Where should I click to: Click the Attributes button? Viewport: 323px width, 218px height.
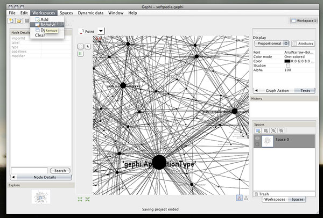click(x=303, y=43)
